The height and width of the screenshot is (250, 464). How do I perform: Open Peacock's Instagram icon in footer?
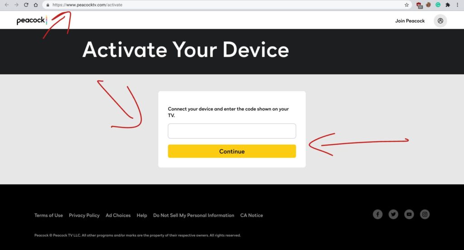[425, 214]
